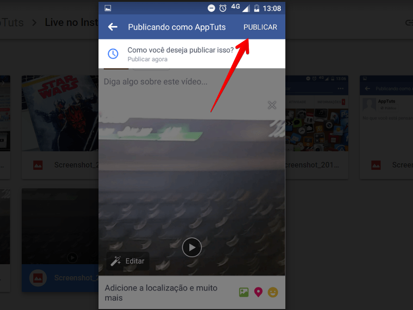Tap PUBLICAR to publish the video
The width and height of the screenshot is (413, 310).
(260, 27)
